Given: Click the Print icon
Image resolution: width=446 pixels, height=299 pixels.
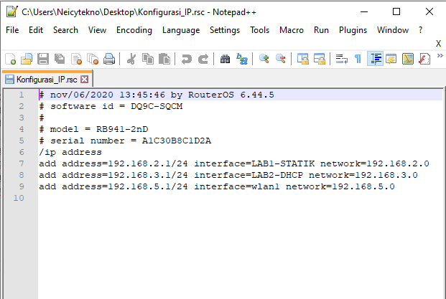Looking at the screenshot, I should [x=109, y=59].
